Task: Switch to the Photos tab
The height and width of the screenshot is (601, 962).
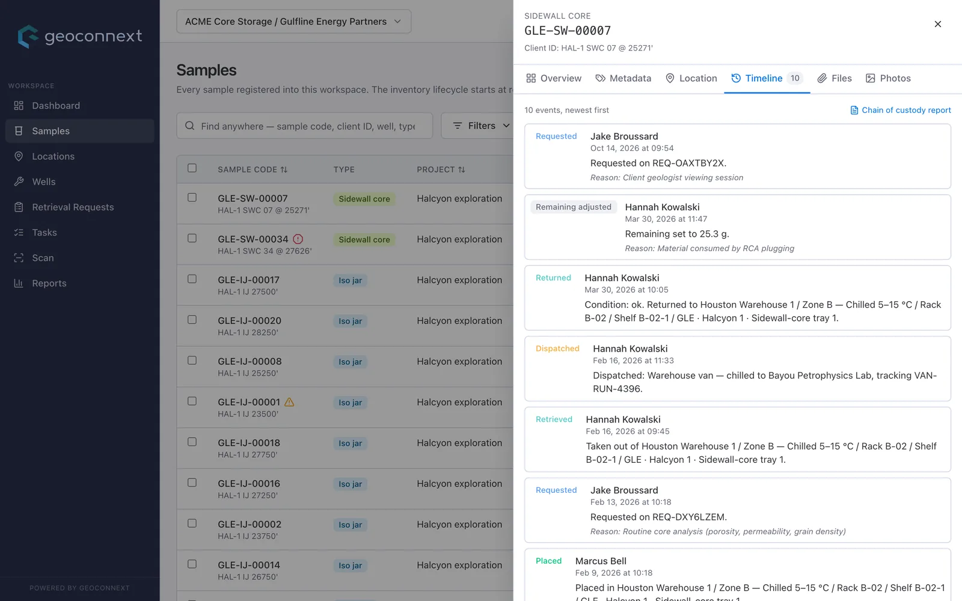Action: tap(888, 78)
